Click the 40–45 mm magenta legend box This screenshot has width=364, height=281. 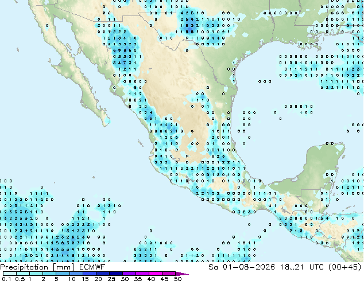click(156, 274)
